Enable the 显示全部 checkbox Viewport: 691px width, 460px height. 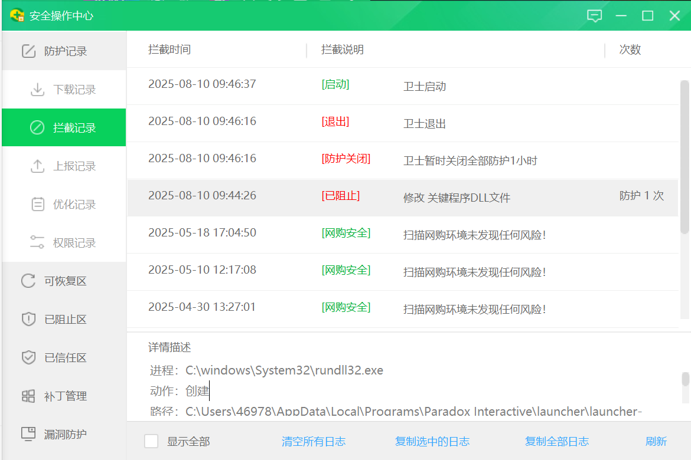pyautogui.click(x=152, y=441)
